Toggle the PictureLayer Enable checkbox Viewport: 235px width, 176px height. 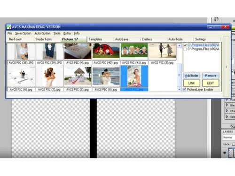[185, 89]
